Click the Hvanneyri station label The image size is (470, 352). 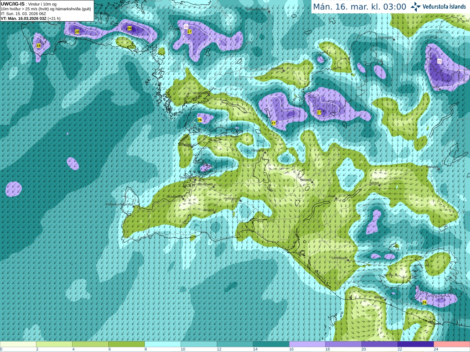coord(201,93)
